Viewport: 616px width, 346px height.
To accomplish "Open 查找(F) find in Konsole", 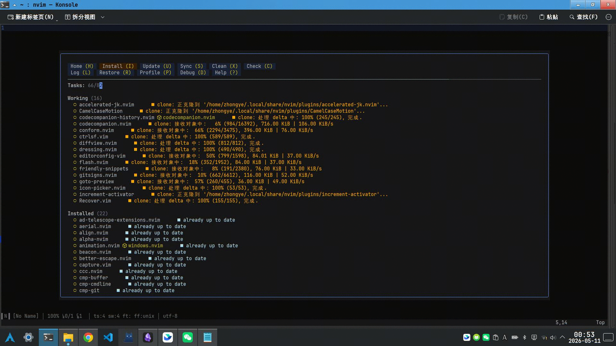I will click(583, 17).
